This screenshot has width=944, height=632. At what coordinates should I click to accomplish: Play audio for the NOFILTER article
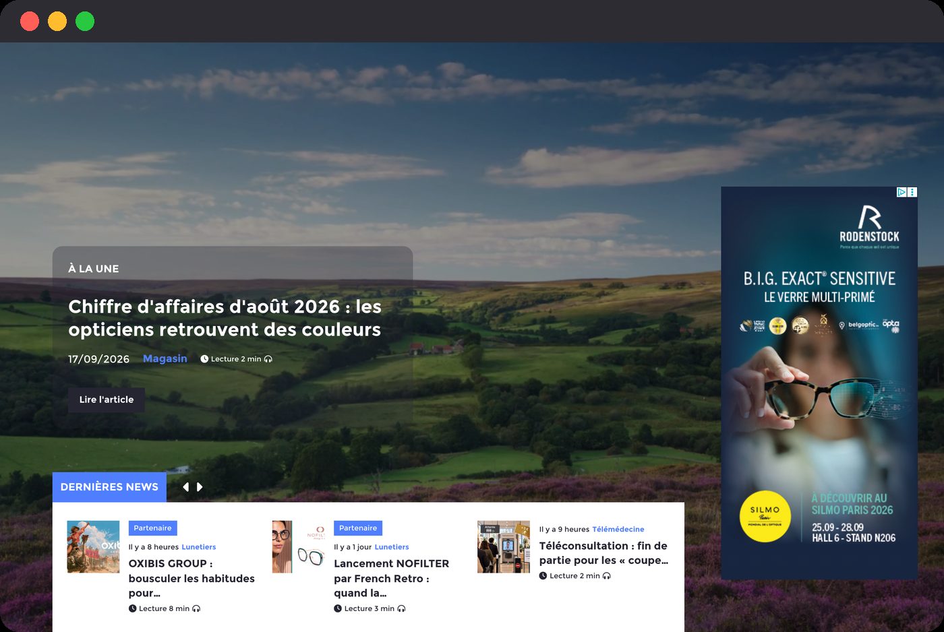(401, 608)
